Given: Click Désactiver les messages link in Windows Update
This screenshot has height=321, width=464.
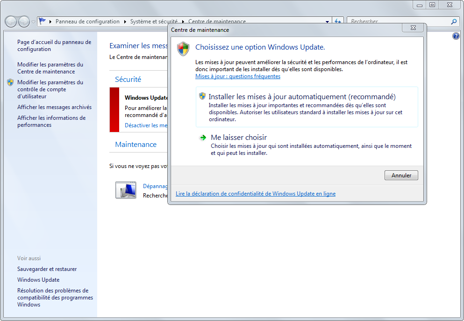Looking at the screenshot, I should pos(146,125).
